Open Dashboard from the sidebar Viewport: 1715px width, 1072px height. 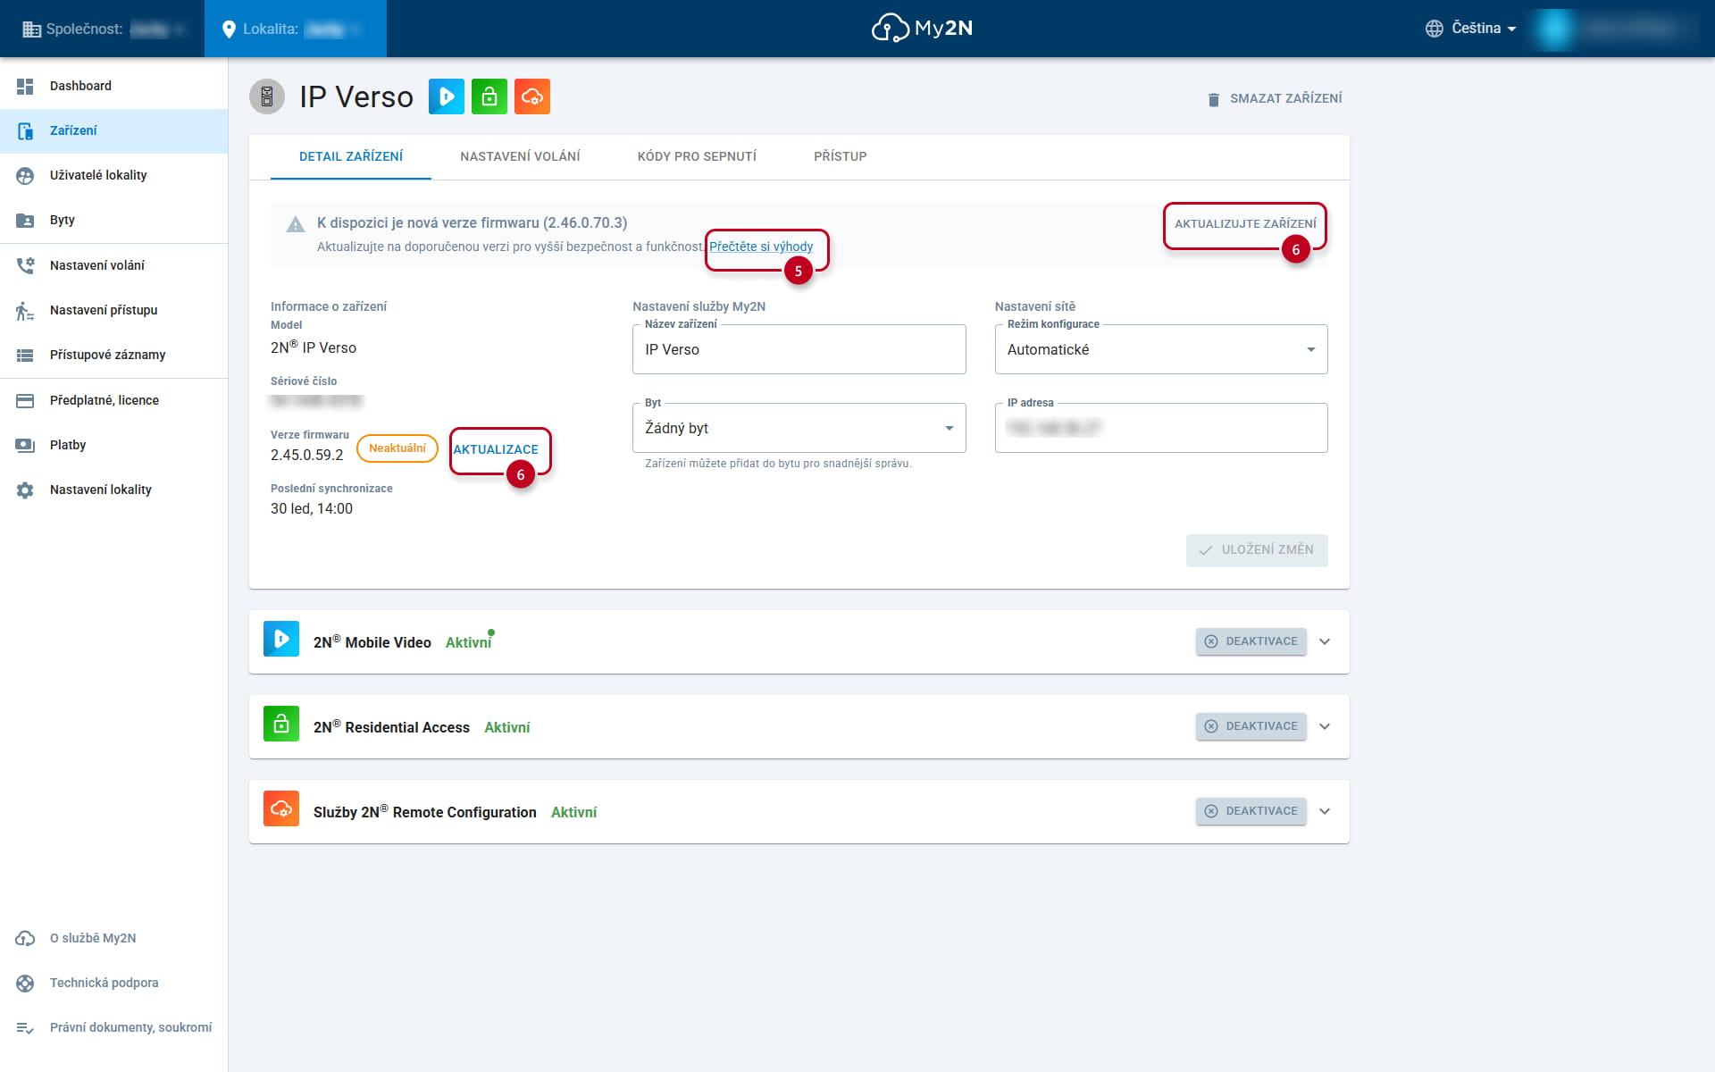point(113,86)
